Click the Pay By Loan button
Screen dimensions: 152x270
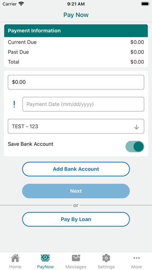(76, 219)
